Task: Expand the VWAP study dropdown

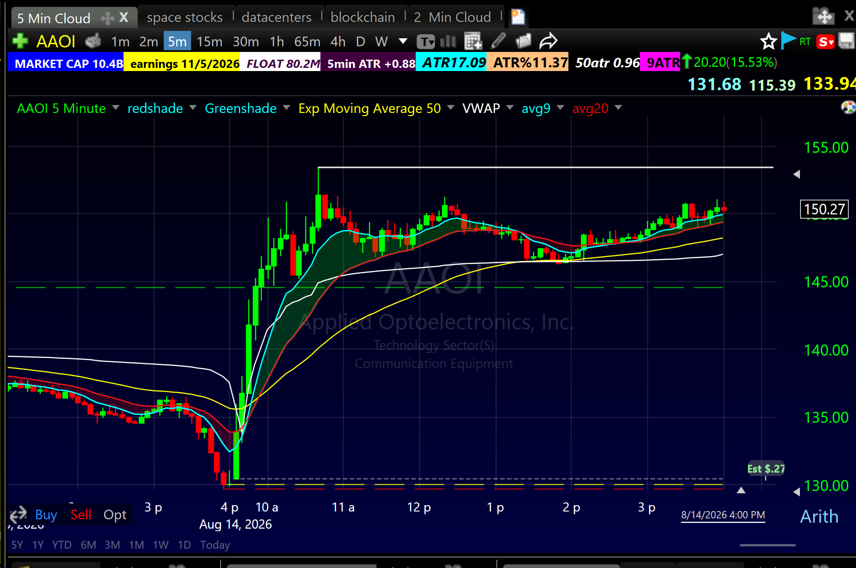Action: (510, 107)
